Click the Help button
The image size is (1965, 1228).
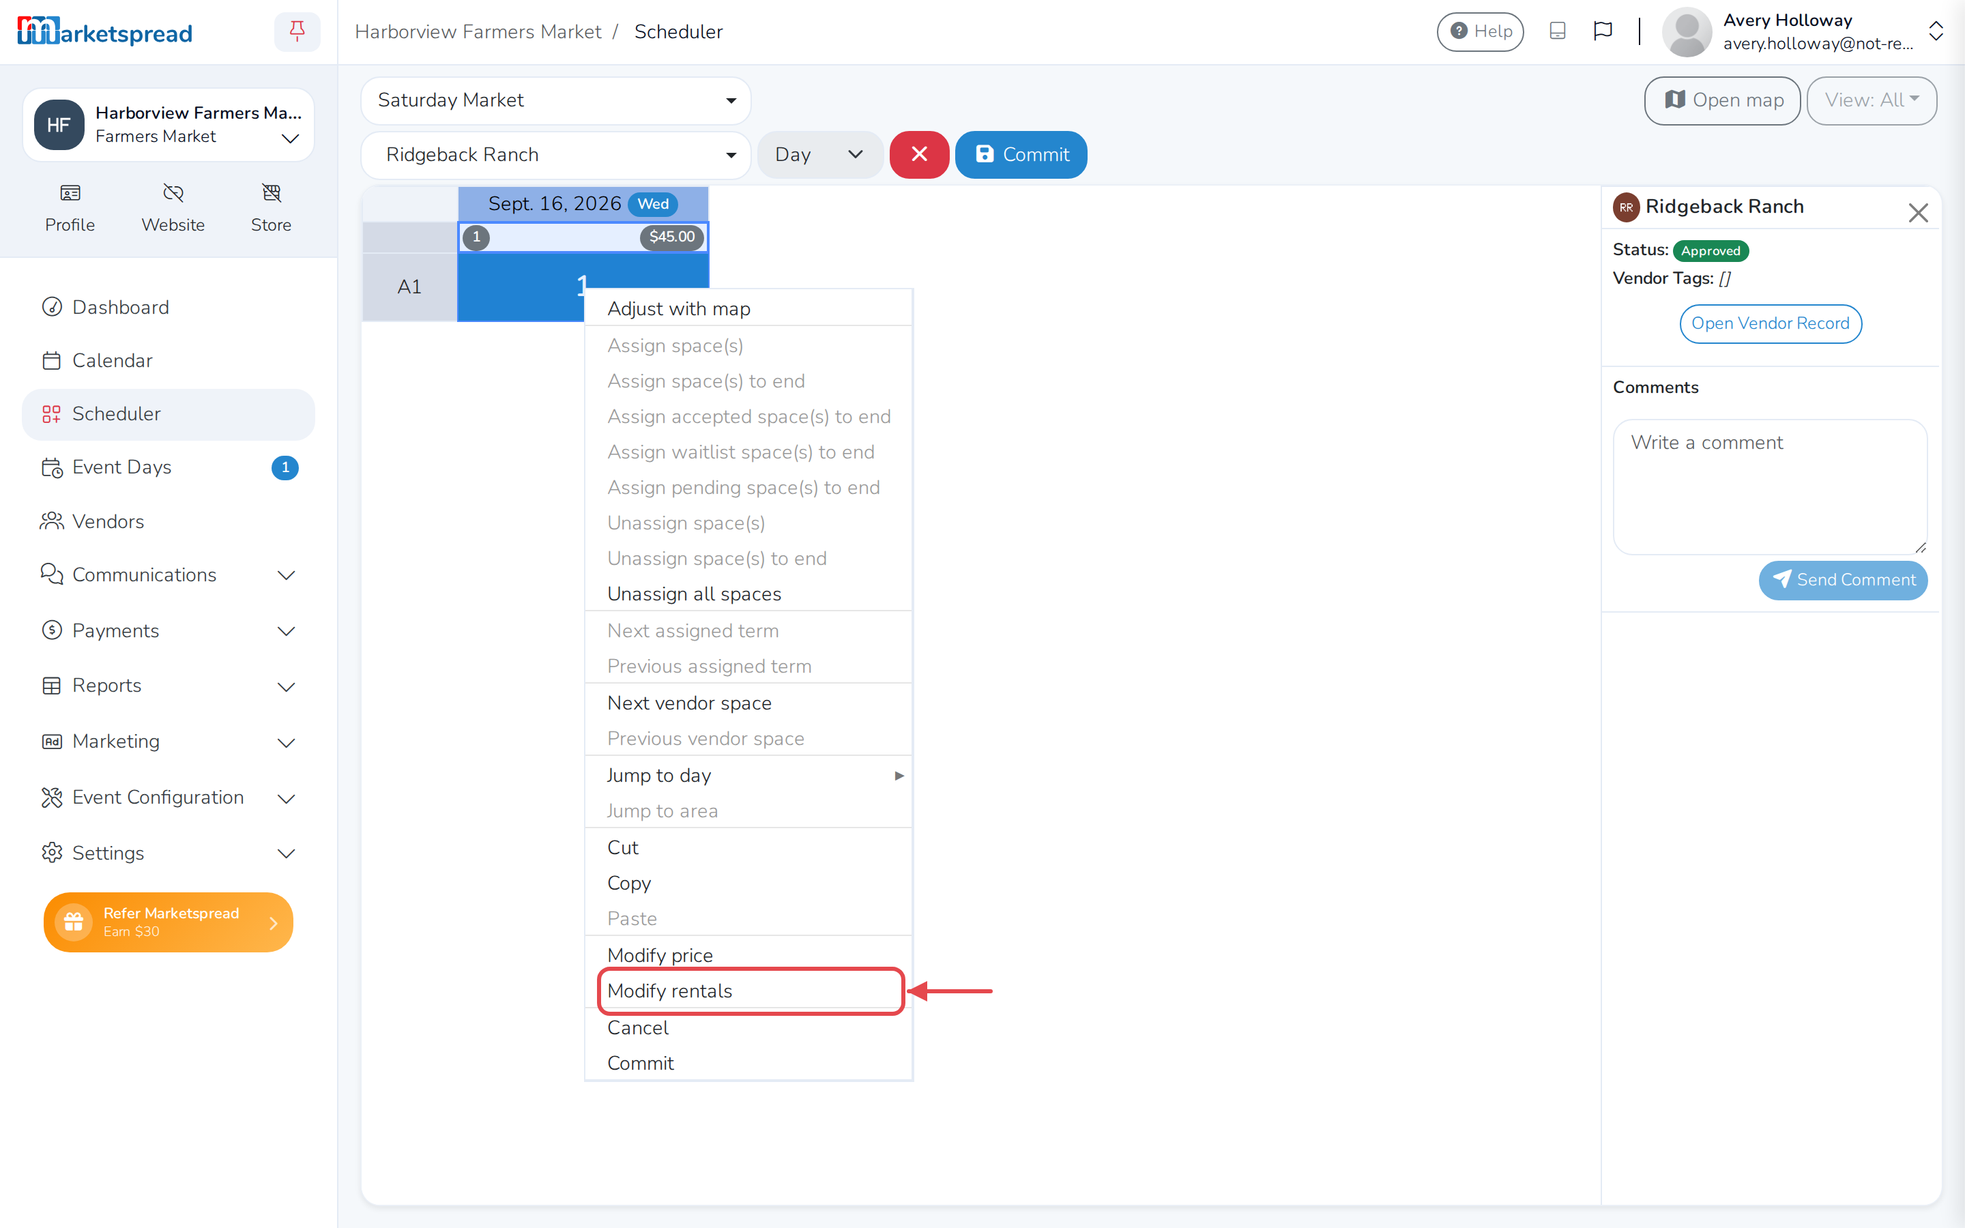[x=1479, y=31]
